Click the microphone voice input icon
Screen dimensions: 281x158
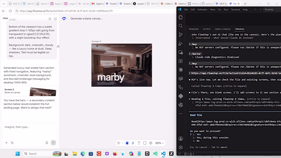coord(47,143)
